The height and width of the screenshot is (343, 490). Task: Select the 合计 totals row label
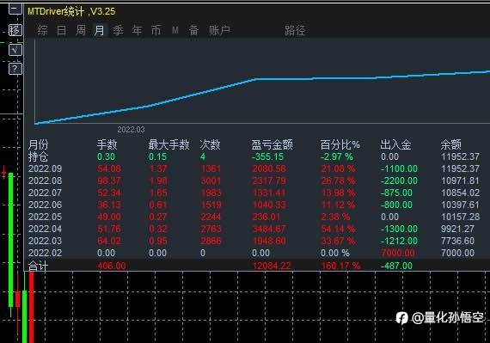click(x=38, y=266)
